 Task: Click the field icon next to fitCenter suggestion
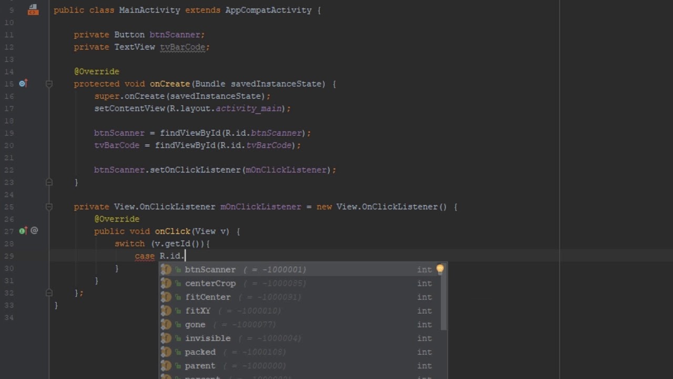click(166, 297)
